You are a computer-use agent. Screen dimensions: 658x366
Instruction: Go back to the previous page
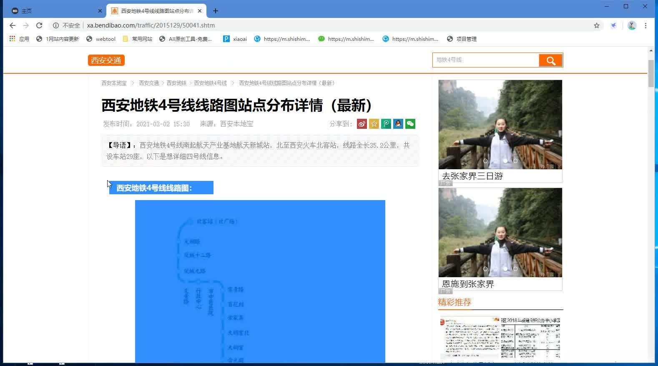coord(13,25)
